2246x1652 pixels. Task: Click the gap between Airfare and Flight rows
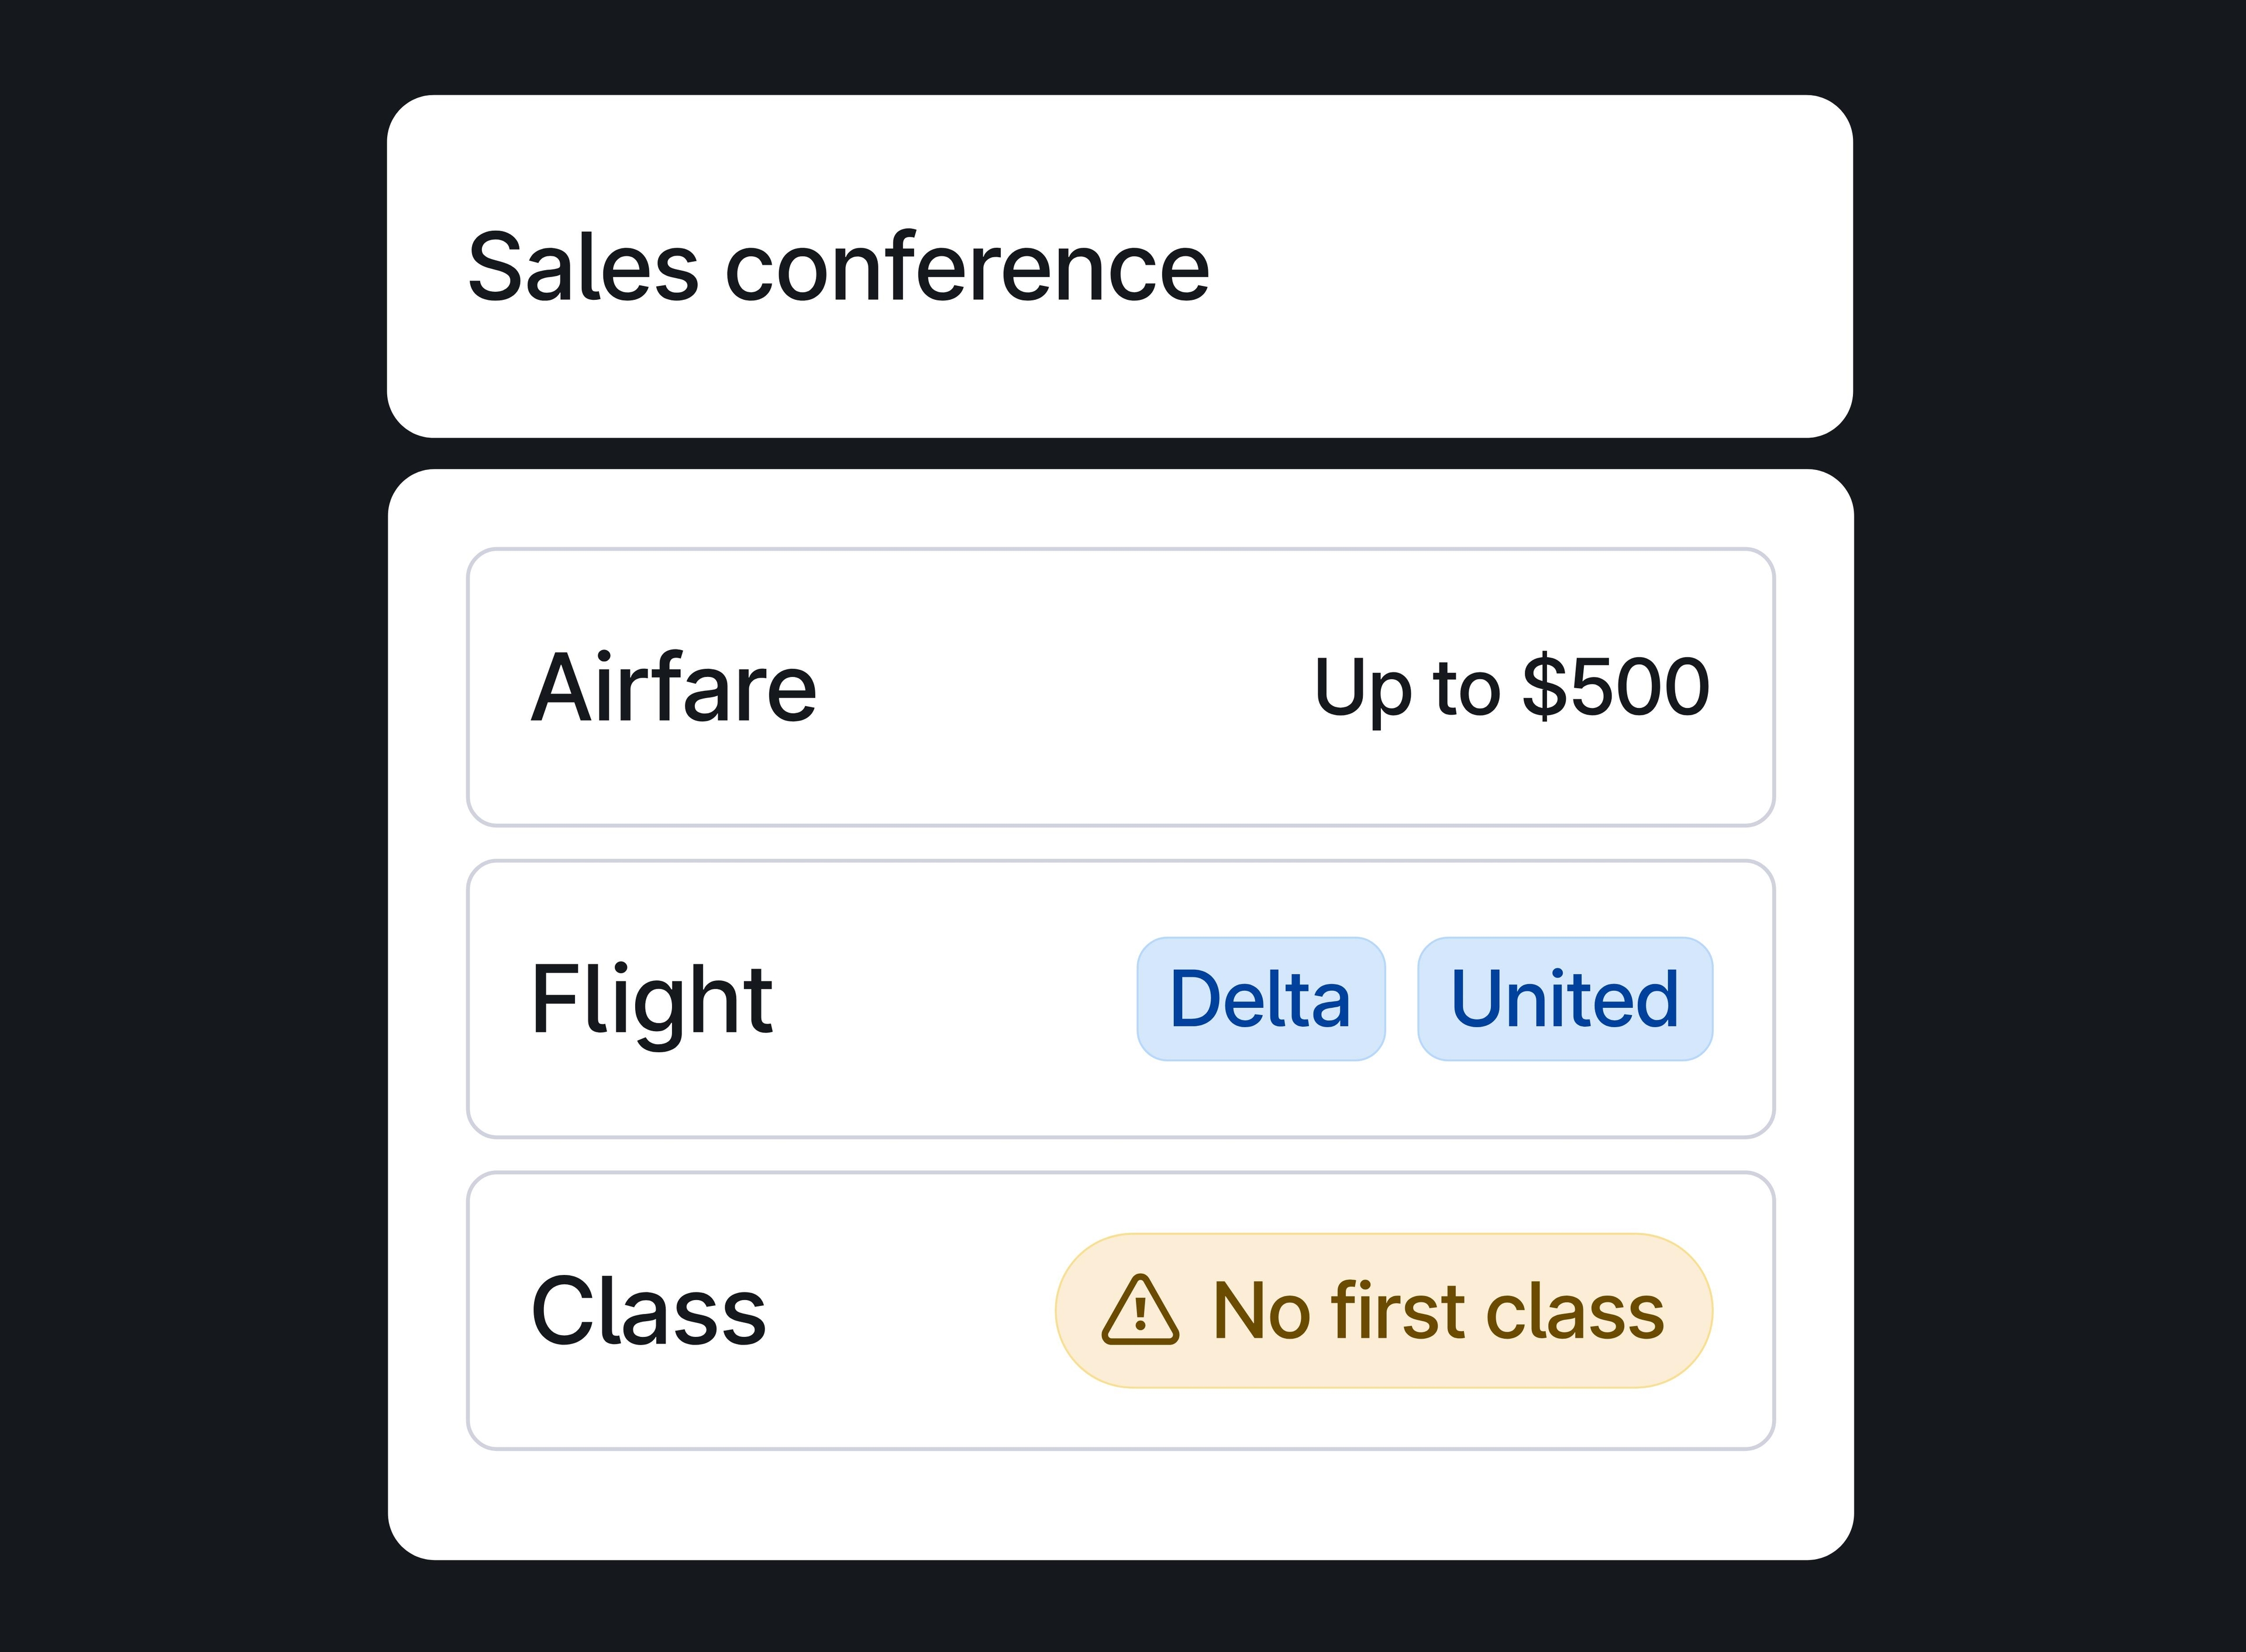(x=1121, y=843)
